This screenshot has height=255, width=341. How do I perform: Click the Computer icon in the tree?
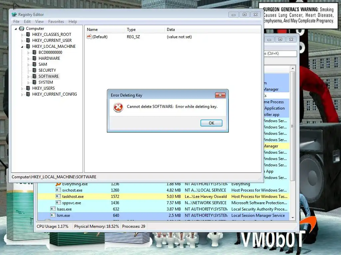coord(22,29)
